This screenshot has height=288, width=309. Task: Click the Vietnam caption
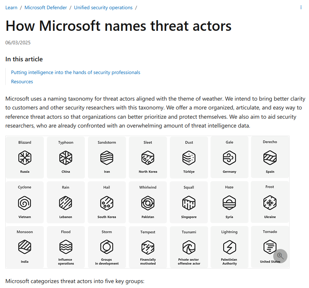[25, 217]
